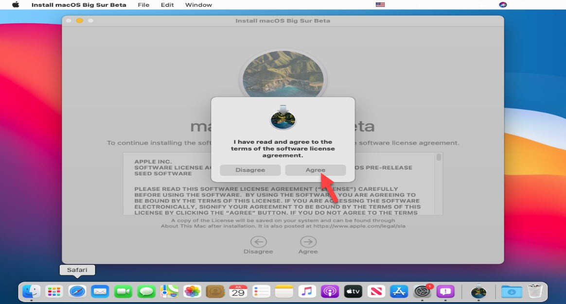This screenshot has height=304, width=566.
Task: Open Music from the Dock
Action: [x=307, y=291]
